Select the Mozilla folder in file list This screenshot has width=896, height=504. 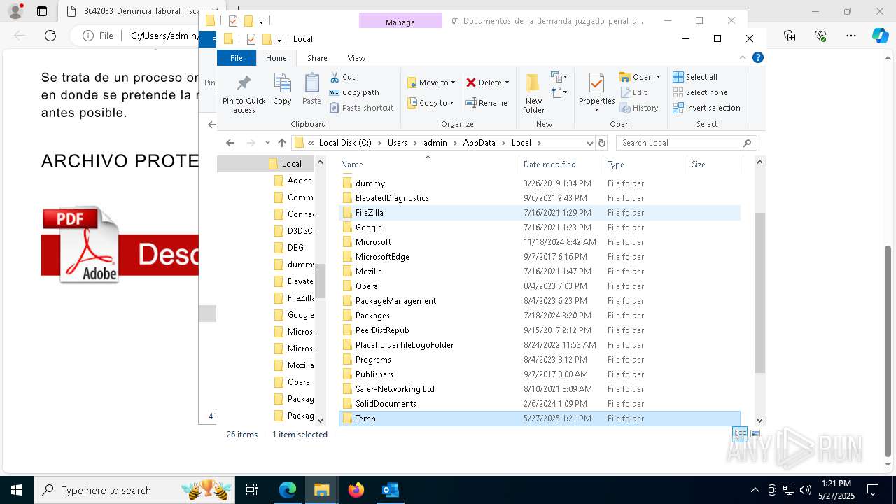[x=539, y=272]
